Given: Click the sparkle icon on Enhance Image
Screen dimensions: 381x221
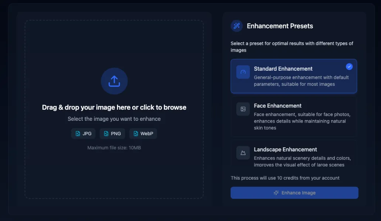Looking at the screenshot, I should [276, 193].
